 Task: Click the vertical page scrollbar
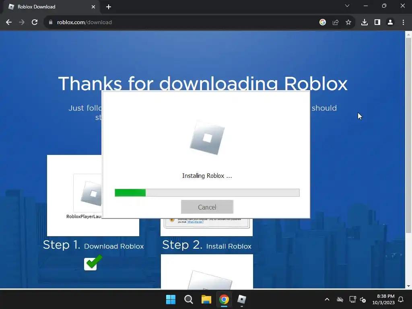408,135
